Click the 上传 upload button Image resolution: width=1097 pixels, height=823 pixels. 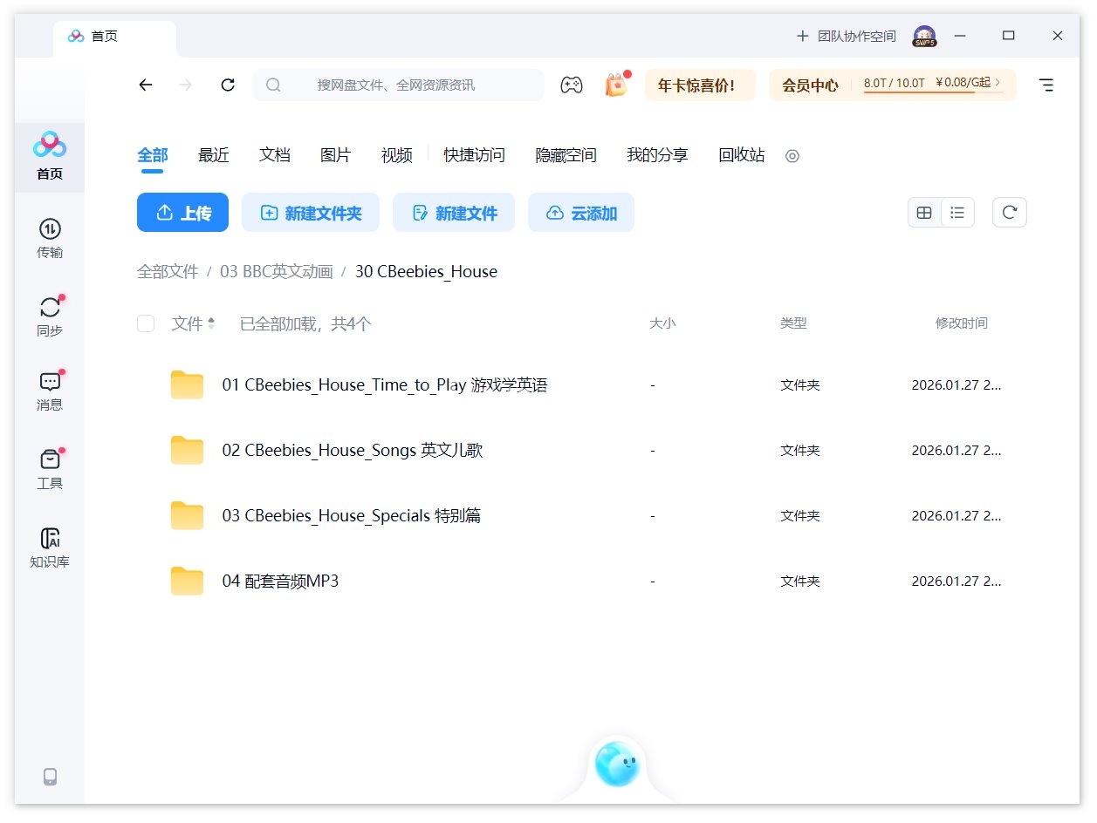pyautogui.click(x=182, y=212)
